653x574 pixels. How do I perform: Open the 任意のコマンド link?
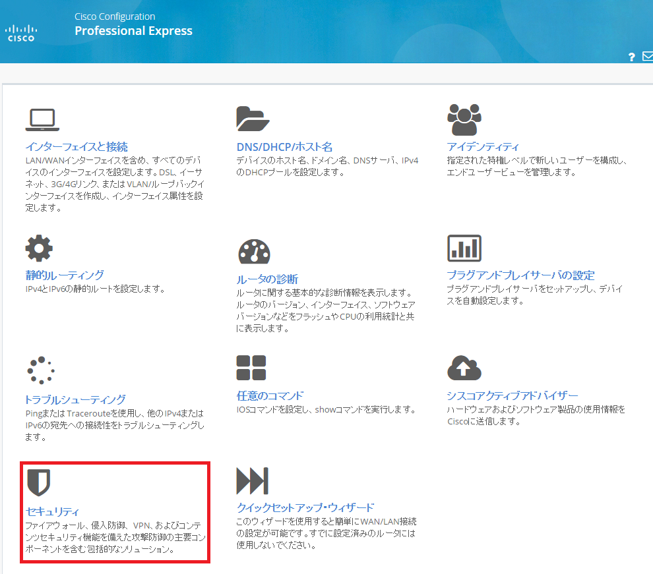tap(270, 395)
